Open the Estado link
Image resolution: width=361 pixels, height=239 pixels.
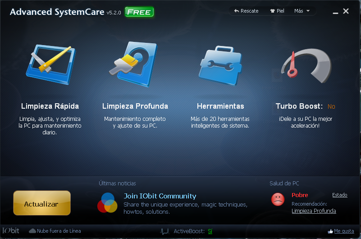coord(339,195)
